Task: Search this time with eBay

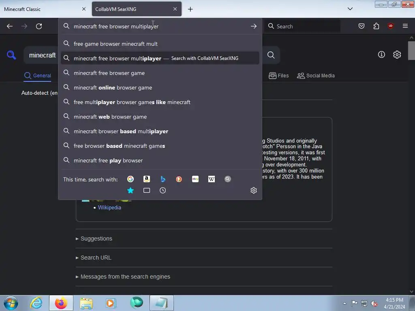Action: [x=195, y=179]
